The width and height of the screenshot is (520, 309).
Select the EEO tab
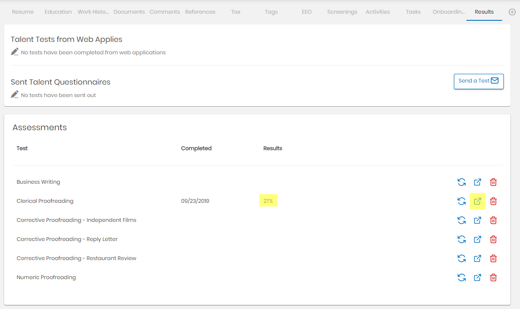[307, 12]
